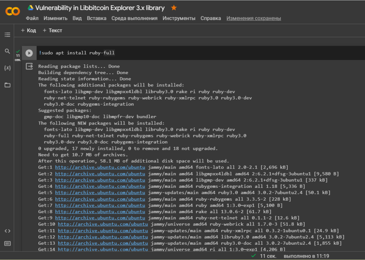Open the variables {x} panel

click(x=7, y=68)
